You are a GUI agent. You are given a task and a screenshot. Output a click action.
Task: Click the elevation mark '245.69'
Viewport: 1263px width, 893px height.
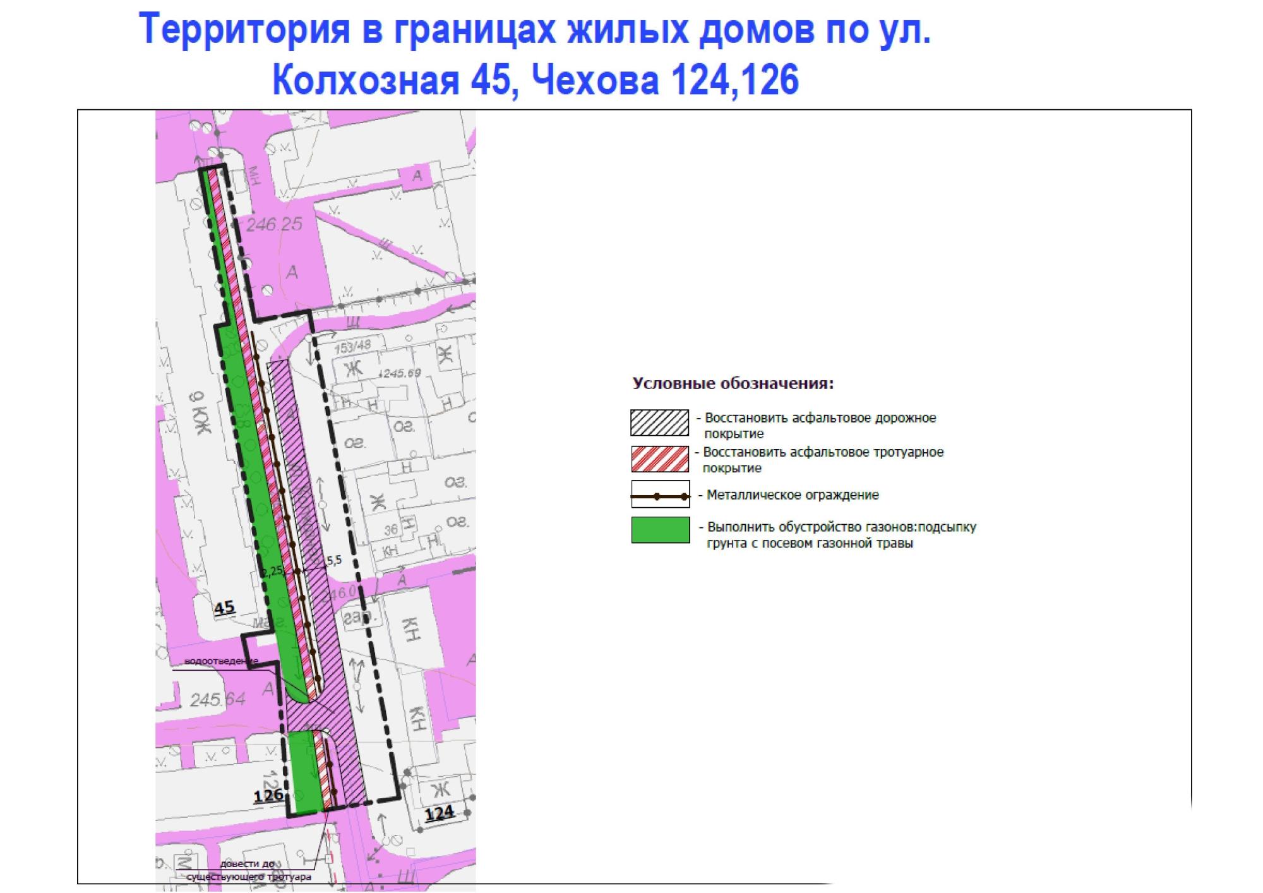pyautogui.click(x=400, y=373)
